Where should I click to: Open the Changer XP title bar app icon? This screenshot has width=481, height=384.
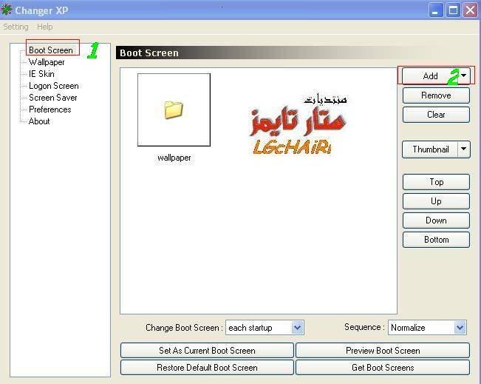click(x=6, y=10)
